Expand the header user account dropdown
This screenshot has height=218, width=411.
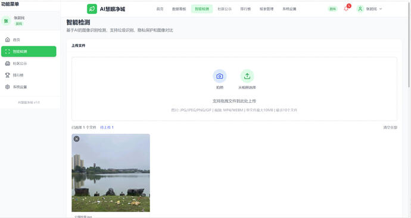click(369, 9)
